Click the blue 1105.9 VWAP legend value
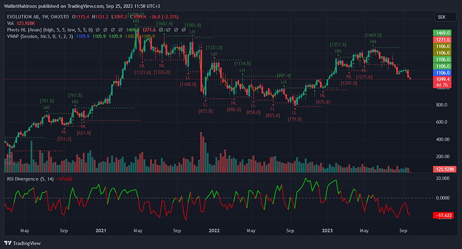 tap(83, 36)
